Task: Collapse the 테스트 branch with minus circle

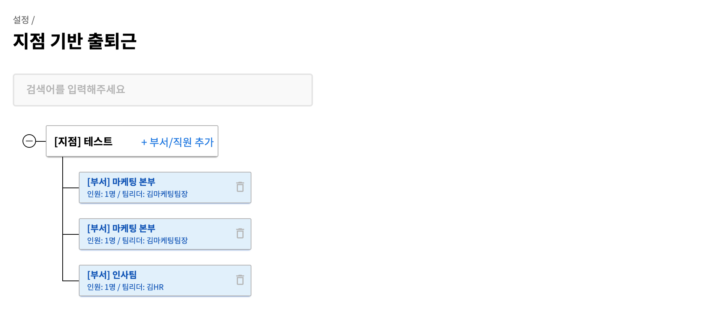Action: coord(29,141)
